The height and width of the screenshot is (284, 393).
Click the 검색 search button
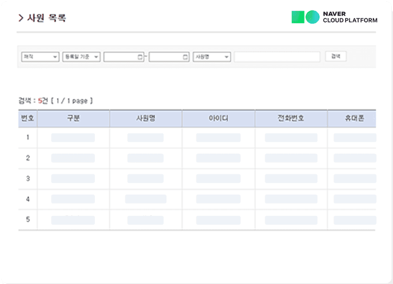click(x=336, y=57)
